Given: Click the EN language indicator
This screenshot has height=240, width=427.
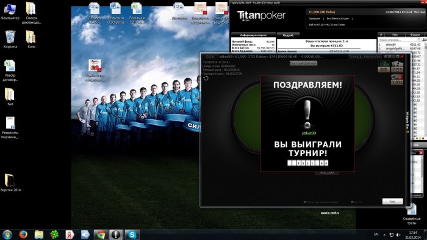Looking at the screenshot, I should coord(376,235).
